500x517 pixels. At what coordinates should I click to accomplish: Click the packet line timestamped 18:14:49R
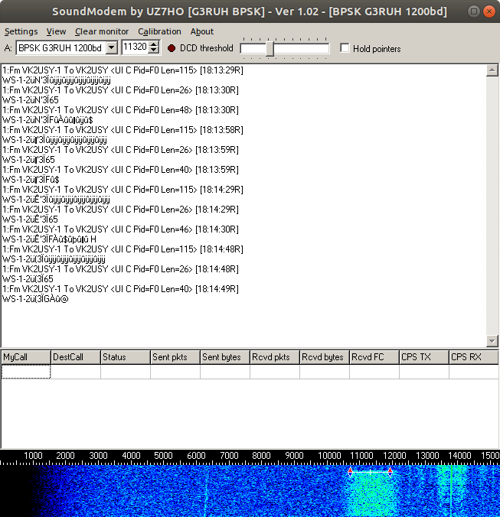coord(120,289)
